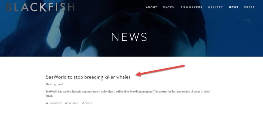This screenshot has height=113, width=263.
Task: Click the SeaWorld historic announcement excerpt text
Action: click(x=128, y=94)
